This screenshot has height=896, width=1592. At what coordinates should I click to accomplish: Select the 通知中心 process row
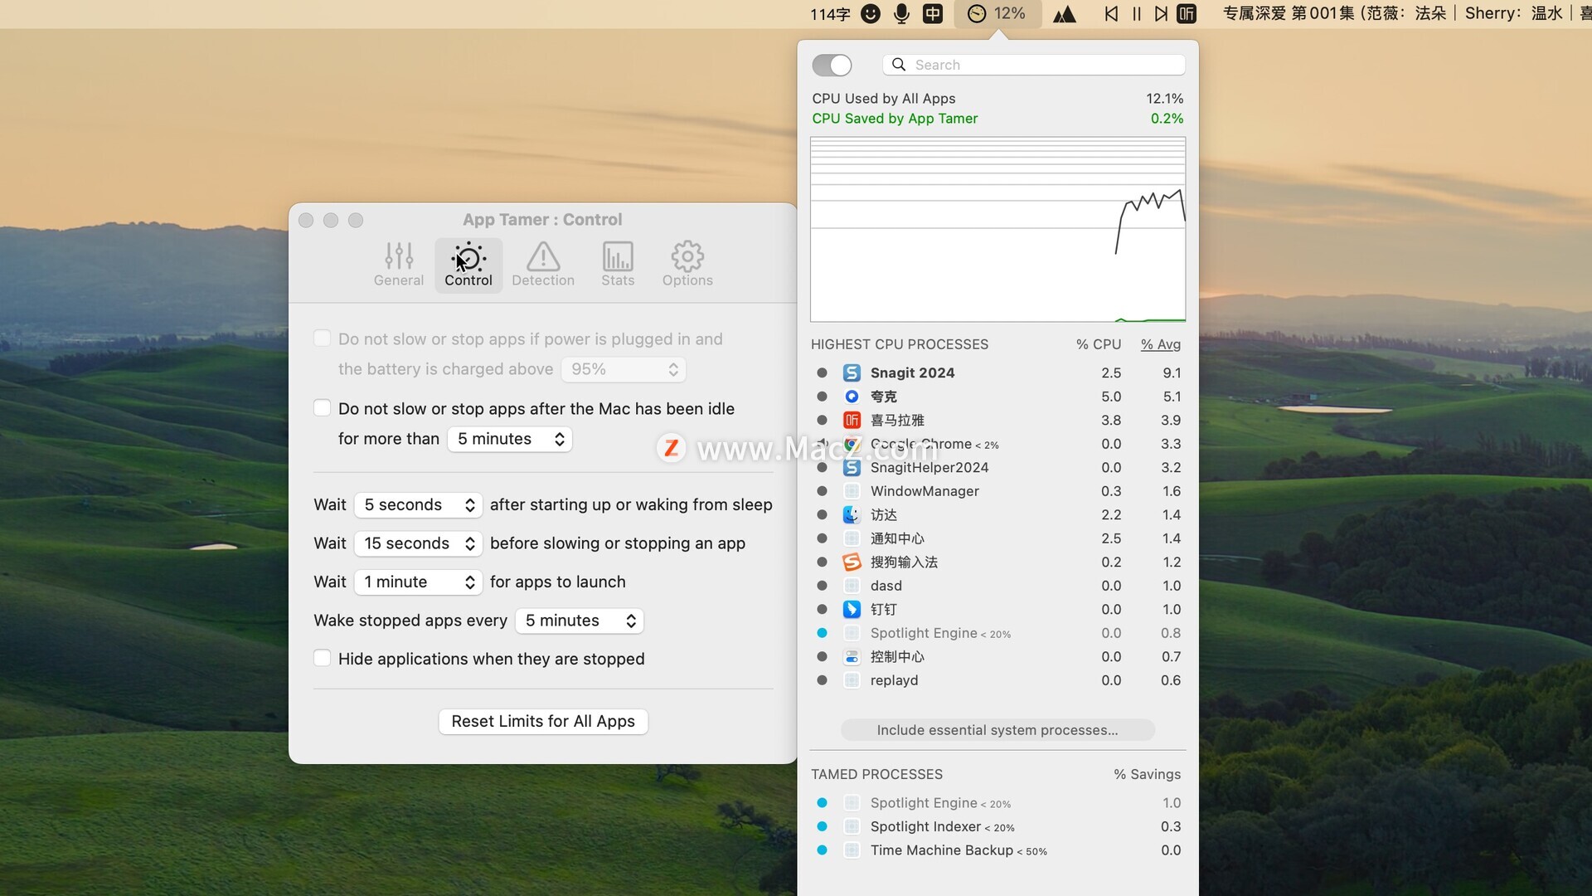tap(997, 539)
